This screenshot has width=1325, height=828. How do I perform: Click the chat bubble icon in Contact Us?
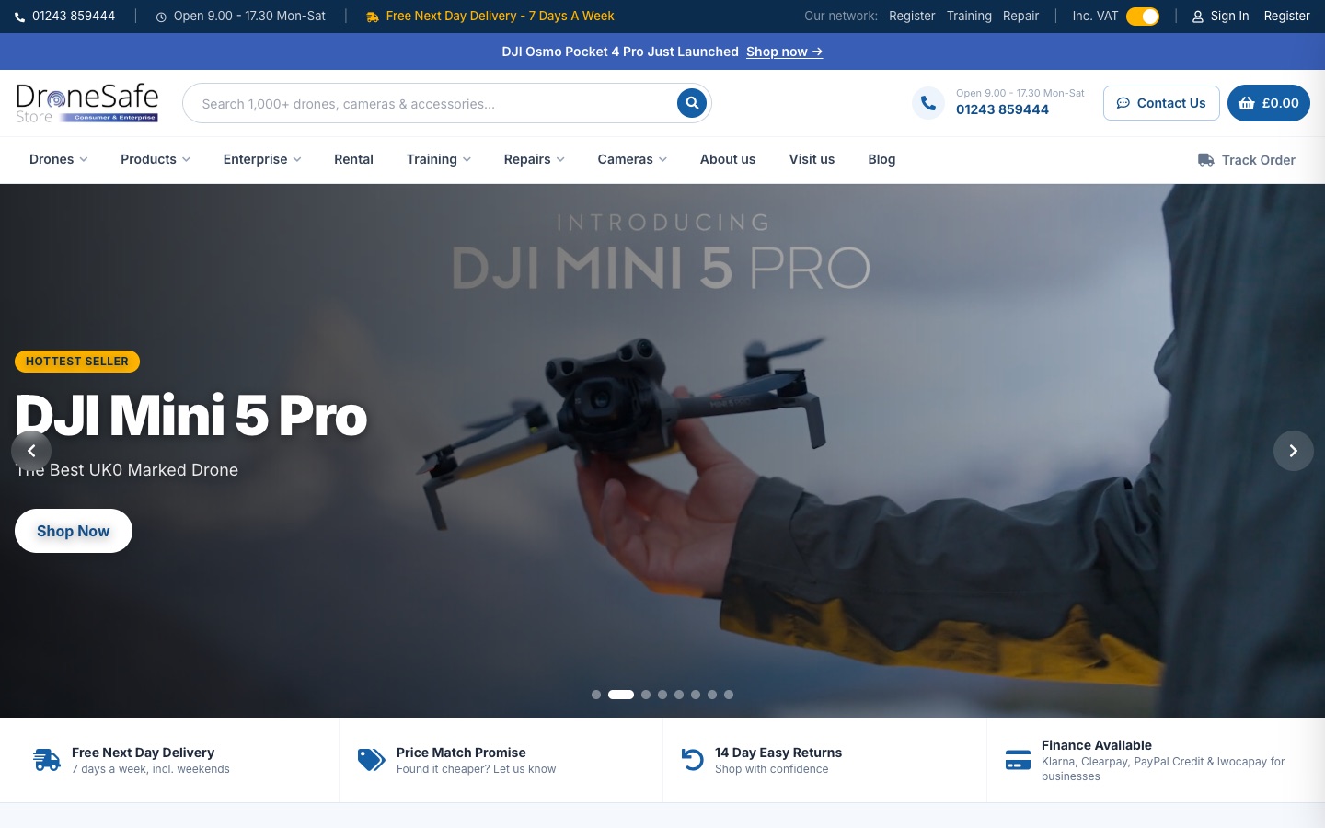(1123, 103)
